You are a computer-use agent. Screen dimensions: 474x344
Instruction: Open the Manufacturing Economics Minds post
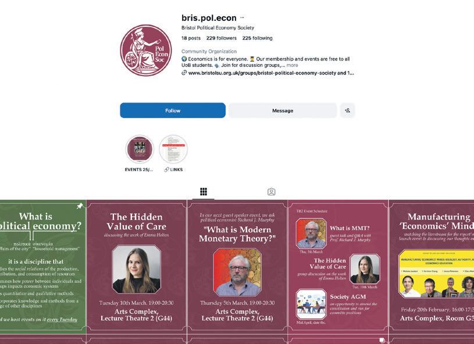[432, 267]
